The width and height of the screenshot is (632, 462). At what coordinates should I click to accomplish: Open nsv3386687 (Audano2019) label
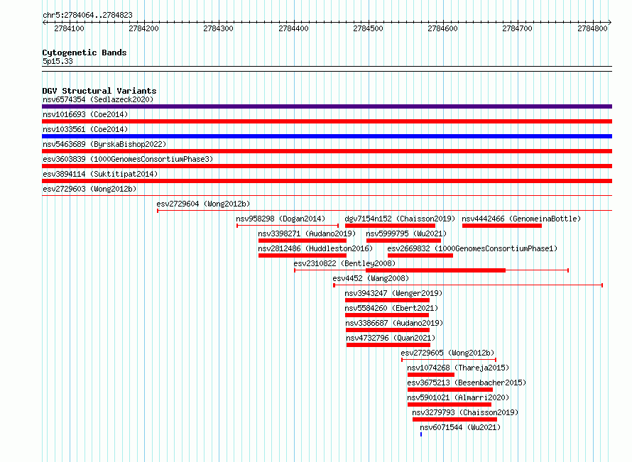[394, 323]
